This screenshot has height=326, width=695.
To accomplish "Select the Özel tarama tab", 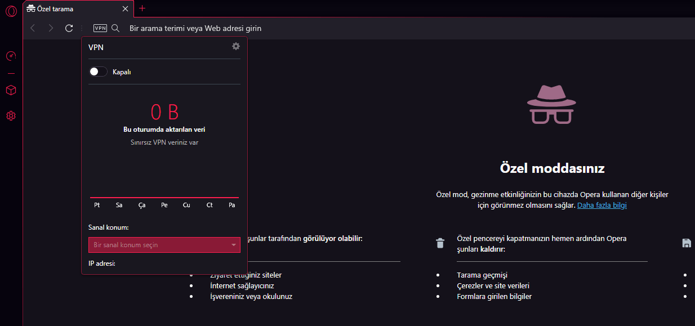I will click(78, 9).
